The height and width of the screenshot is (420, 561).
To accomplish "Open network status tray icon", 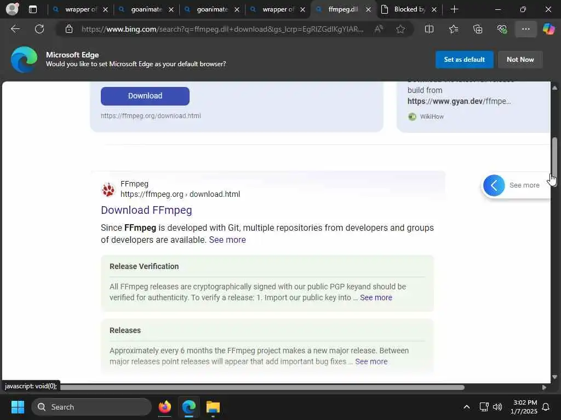I will 484,407.
